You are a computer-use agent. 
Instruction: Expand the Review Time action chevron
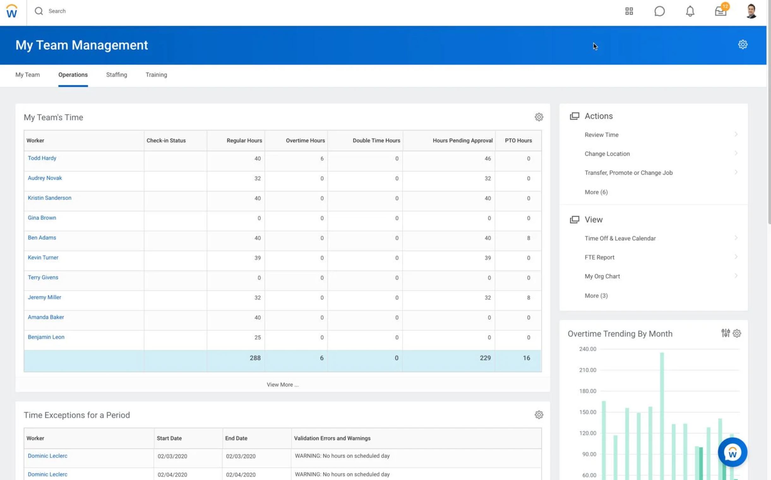coord(736,134)
